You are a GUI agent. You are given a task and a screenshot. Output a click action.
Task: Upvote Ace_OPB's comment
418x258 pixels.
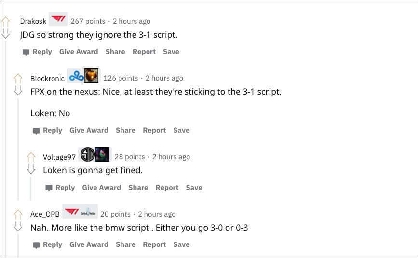click(18, 214)
